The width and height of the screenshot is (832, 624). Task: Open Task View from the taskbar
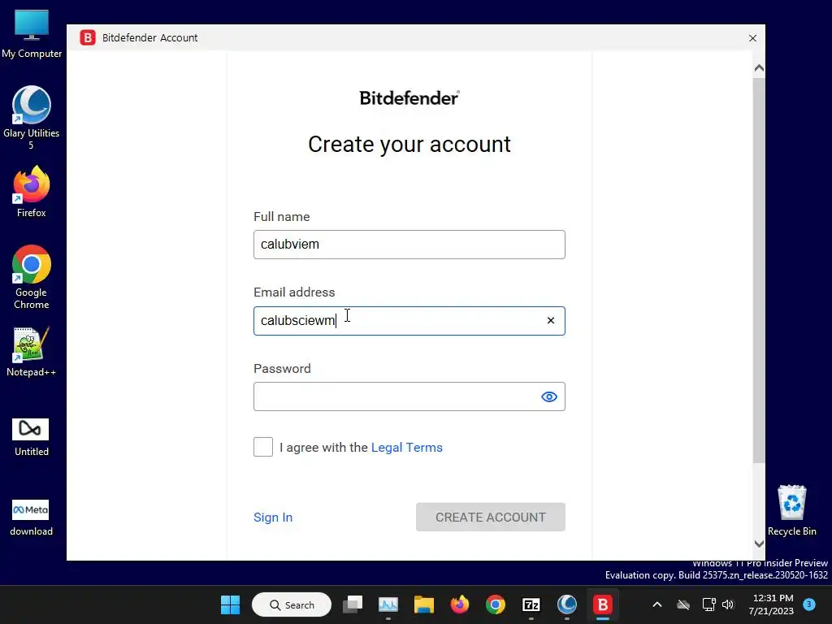tap(353, 604)
